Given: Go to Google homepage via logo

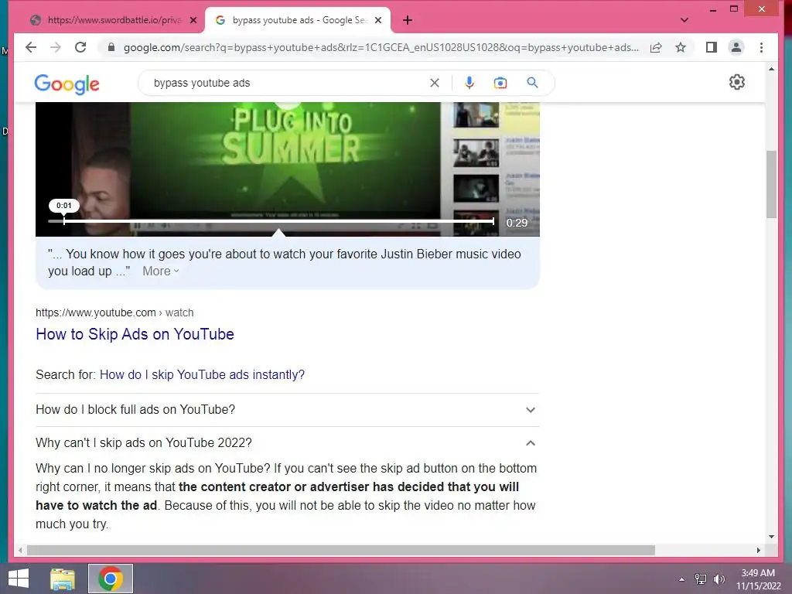Looking at the screenshot, I should 67,84.
